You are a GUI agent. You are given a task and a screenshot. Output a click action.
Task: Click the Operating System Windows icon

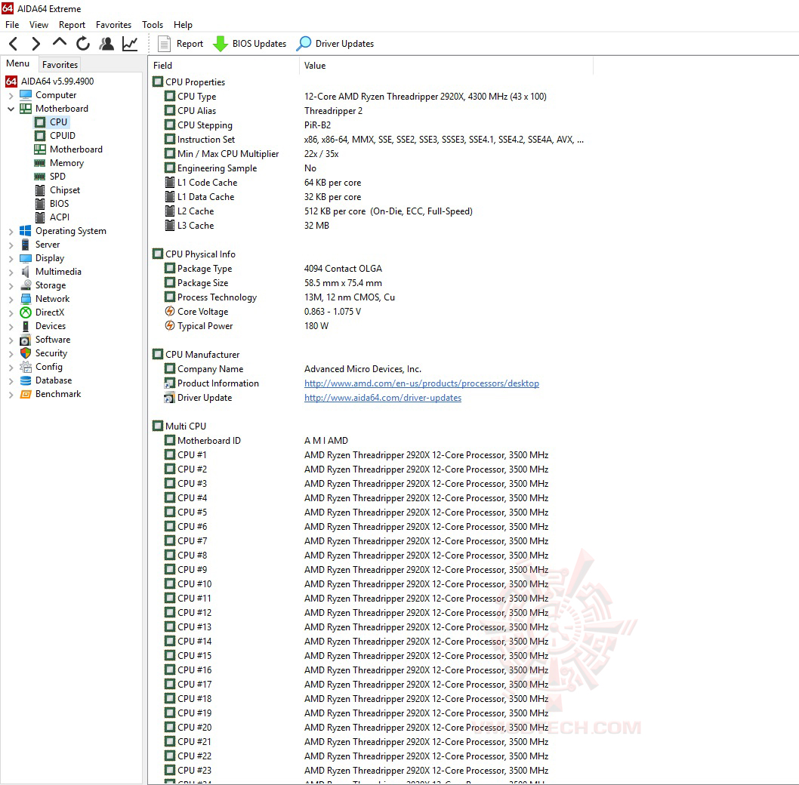tap(26, 231)
